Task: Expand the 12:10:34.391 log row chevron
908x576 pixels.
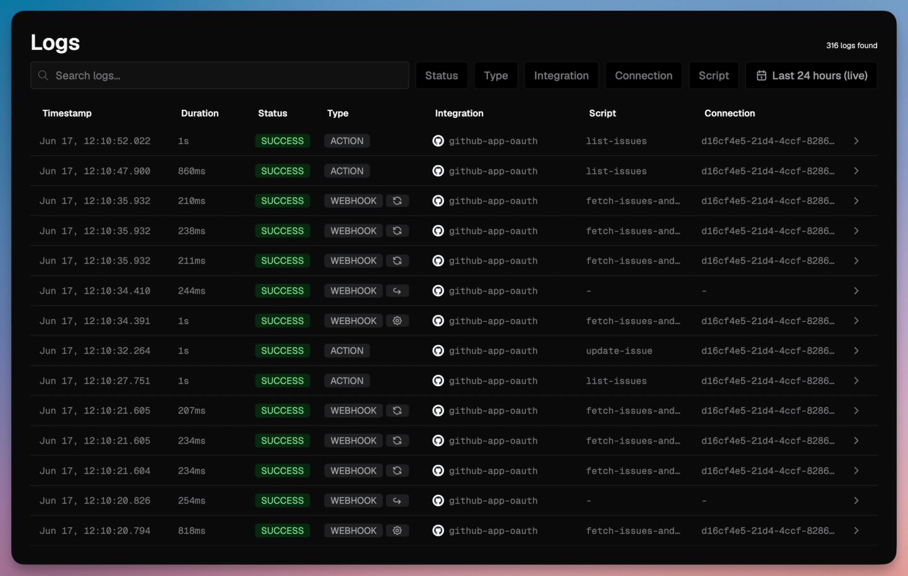Action: (856, 320)
